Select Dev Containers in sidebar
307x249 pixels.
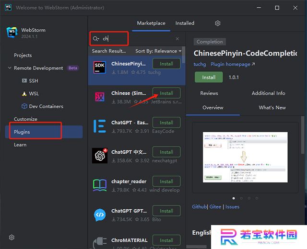coord(46,106)
